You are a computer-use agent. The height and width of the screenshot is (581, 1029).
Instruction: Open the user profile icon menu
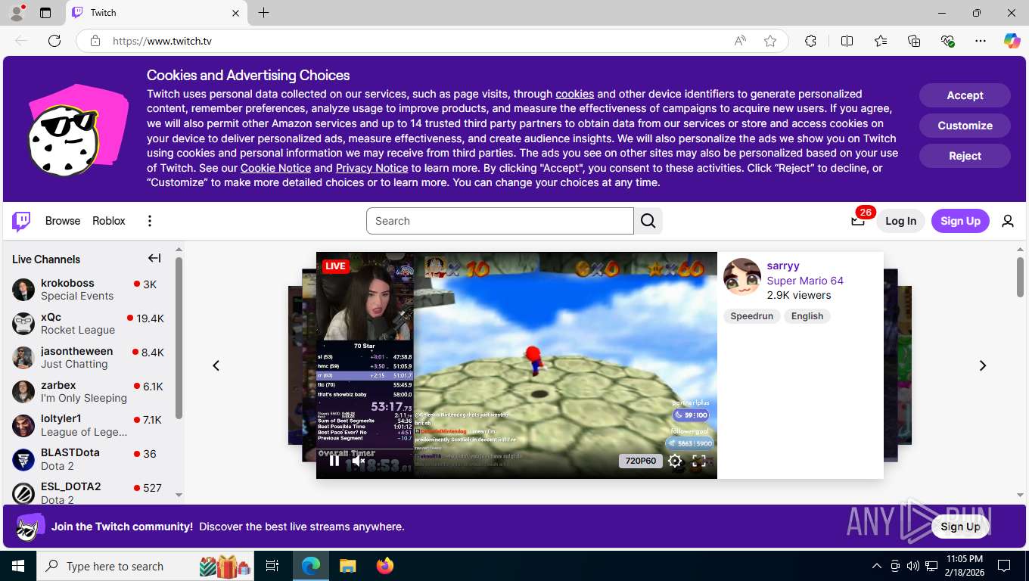1008,221
